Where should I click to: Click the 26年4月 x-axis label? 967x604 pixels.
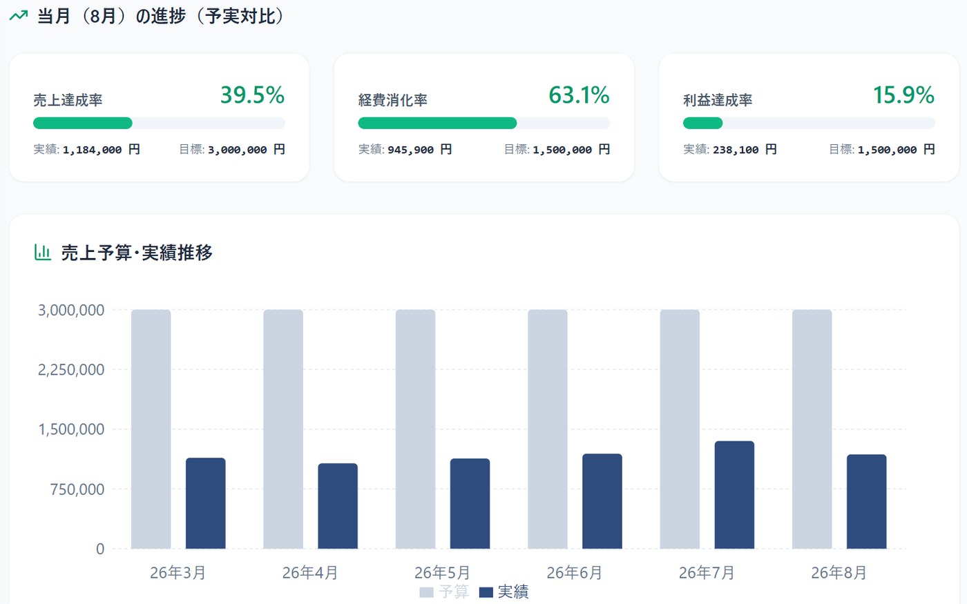[x=310, y=572]
